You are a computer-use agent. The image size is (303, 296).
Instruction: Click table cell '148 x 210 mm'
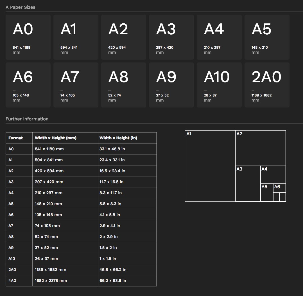(x=65, y=204)
